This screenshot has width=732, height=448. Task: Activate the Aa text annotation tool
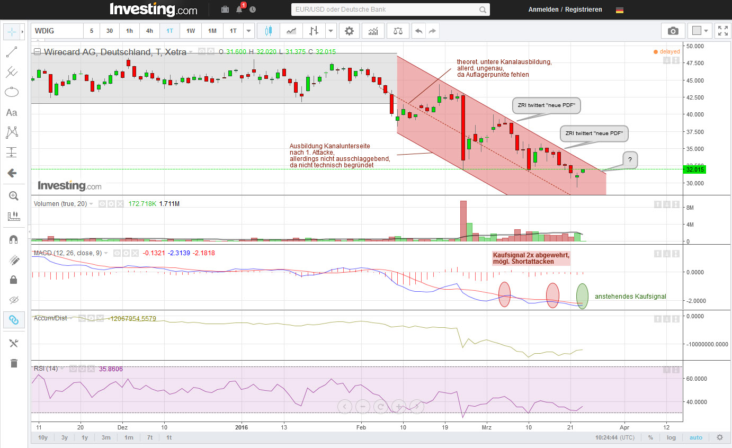point(12,112)
